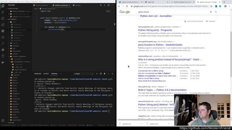Bookmark this page with star icon
This screenshot has height=130, width=232.
[211, 6]
